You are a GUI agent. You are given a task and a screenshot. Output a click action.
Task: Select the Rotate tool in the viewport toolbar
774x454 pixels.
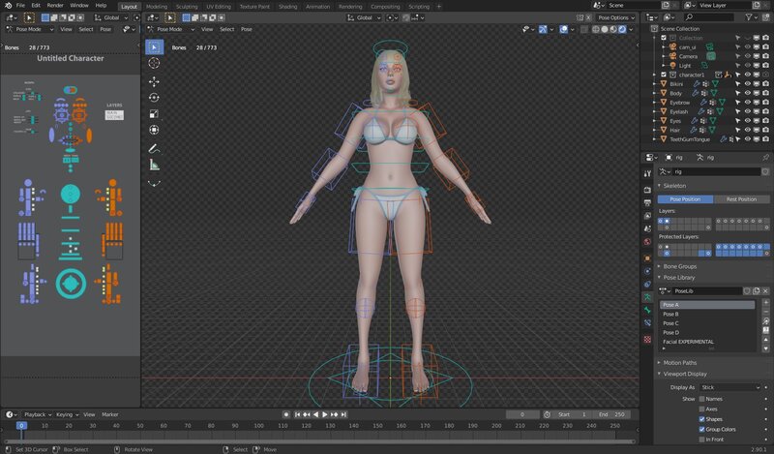(x=154, y=98)
